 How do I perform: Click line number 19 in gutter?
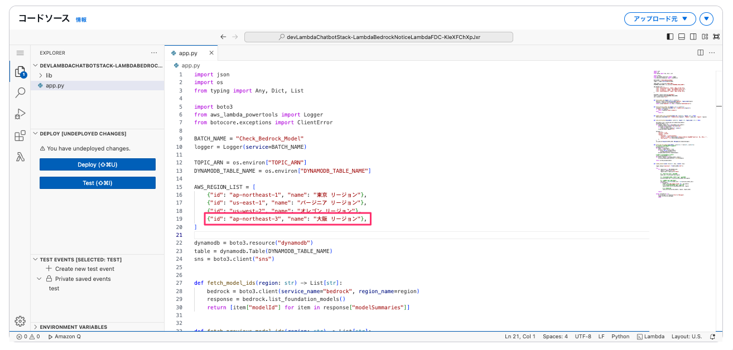point(180,219)
